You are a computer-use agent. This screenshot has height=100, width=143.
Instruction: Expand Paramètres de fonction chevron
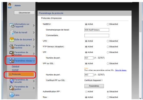34,54
